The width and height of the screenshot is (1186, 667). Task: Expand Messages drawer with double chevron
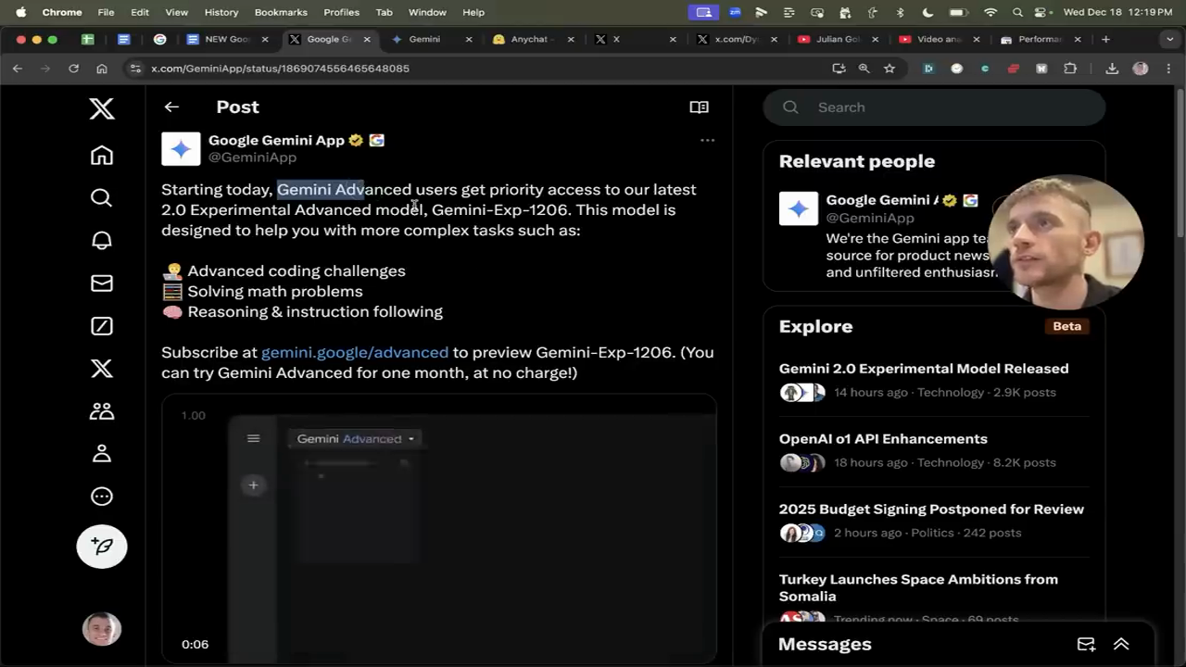1121,644
